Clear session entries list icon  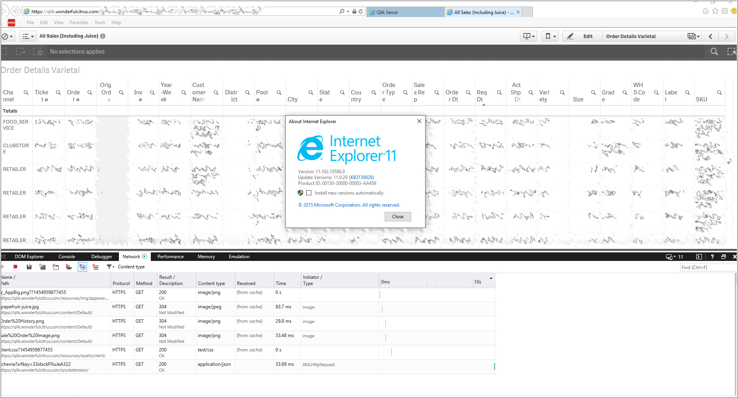point(95,267)
